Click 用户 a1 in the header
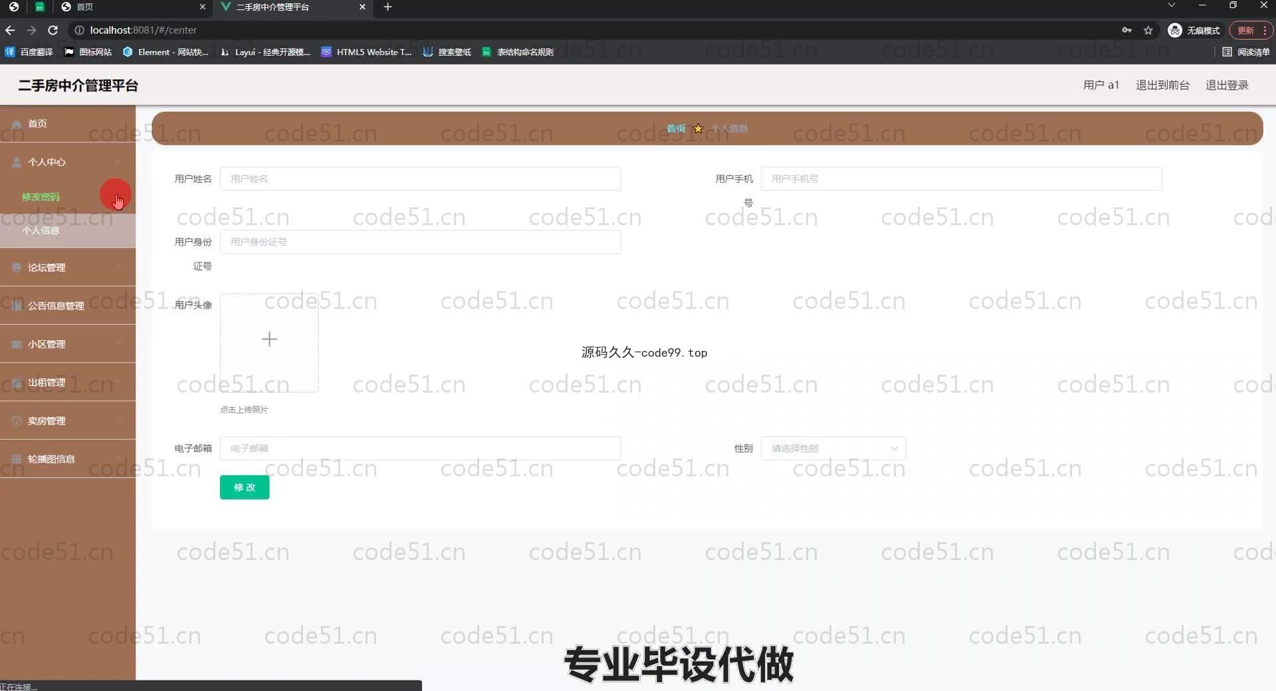The image size is (1276, 691). click(1101, 85)
